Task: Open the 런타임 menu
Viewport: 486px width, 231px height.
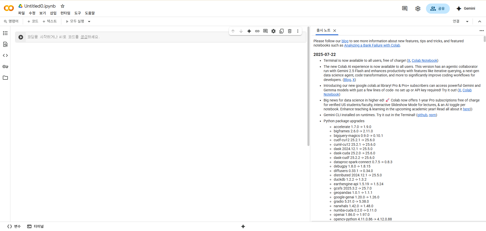Action: (65, 13)
